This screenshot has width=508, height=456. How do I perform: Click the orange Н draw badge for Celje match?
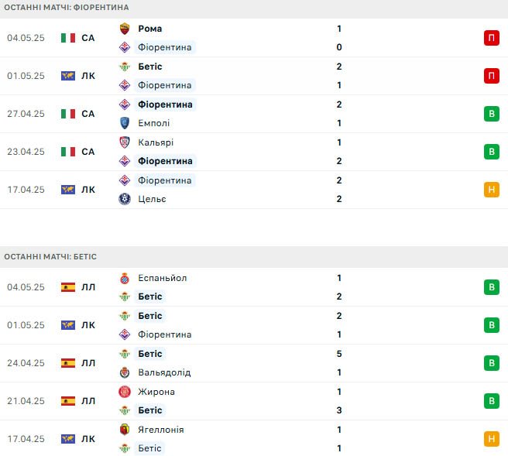coord(492,190)
